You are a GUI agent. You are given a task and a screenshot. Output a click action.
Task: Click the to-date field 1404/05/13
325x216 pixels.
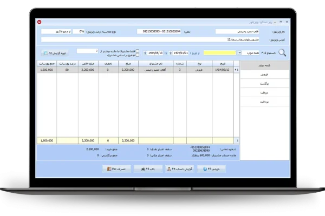tap(155, 53)
